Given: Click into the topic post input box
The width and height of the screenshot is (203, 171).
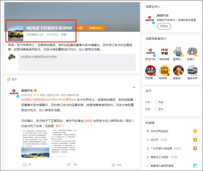Looking at the screenshot, I should point(77,62).
